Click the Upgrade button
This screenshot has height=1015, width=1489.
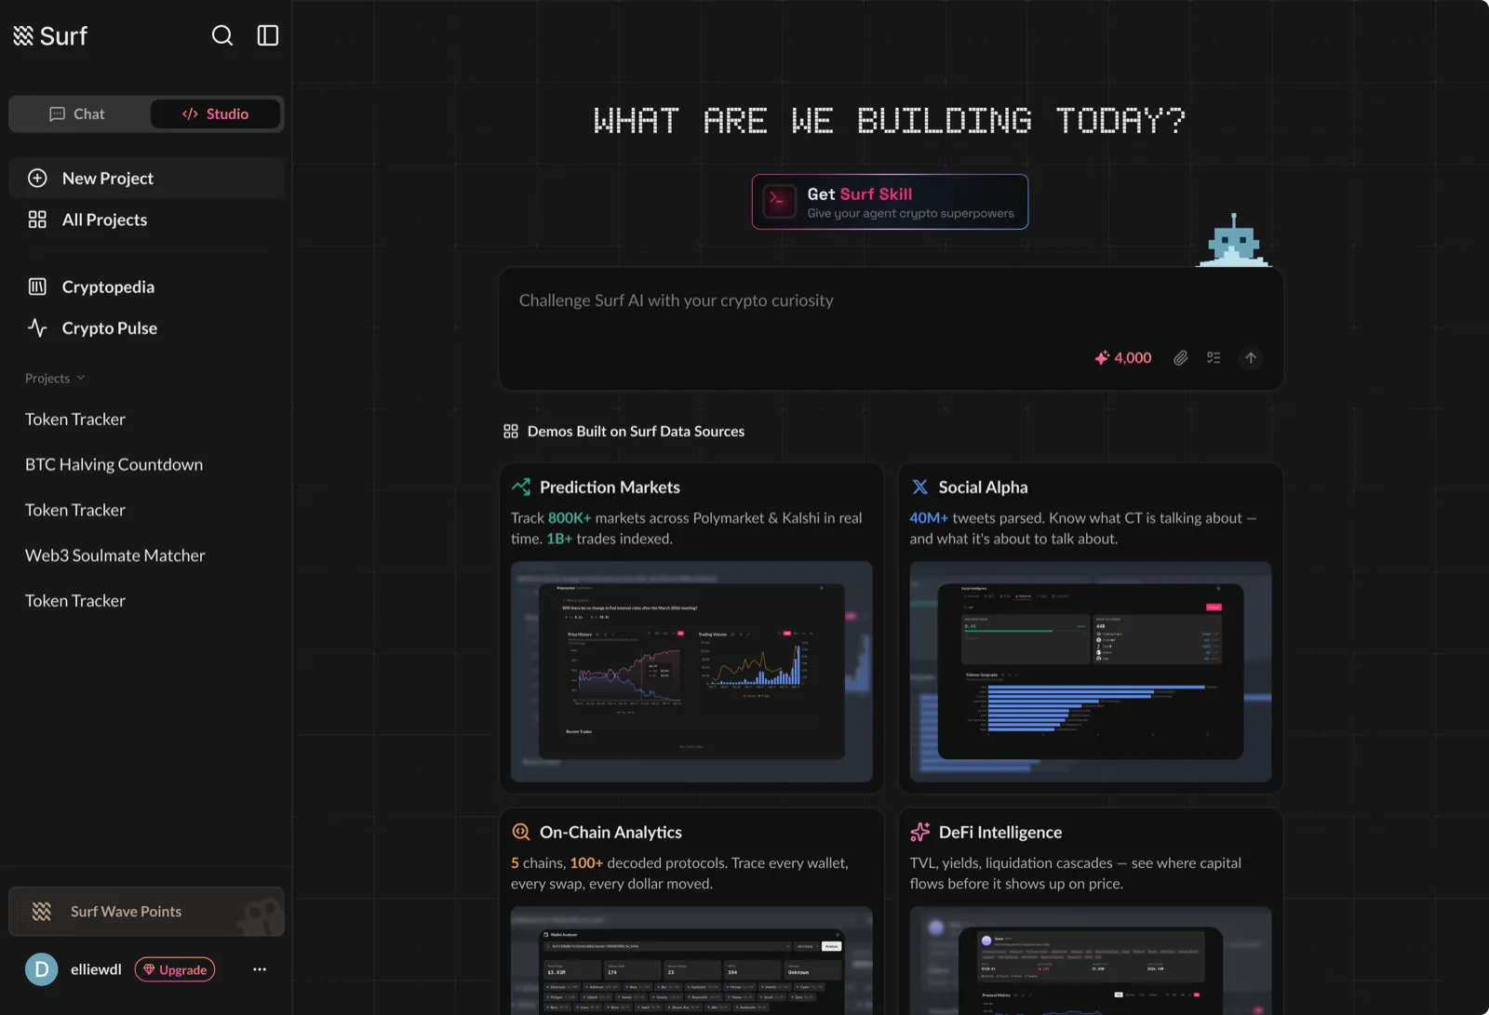tap(175, 969)
